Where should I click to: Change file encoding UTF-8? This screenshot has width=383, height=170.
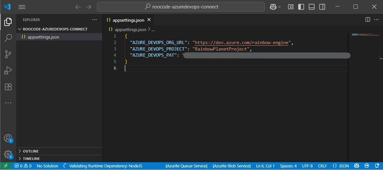point(307,166)
